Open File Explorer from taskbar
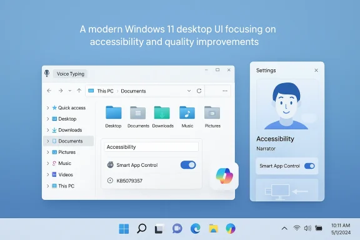 pyautogui.click(x=213, y=229)
